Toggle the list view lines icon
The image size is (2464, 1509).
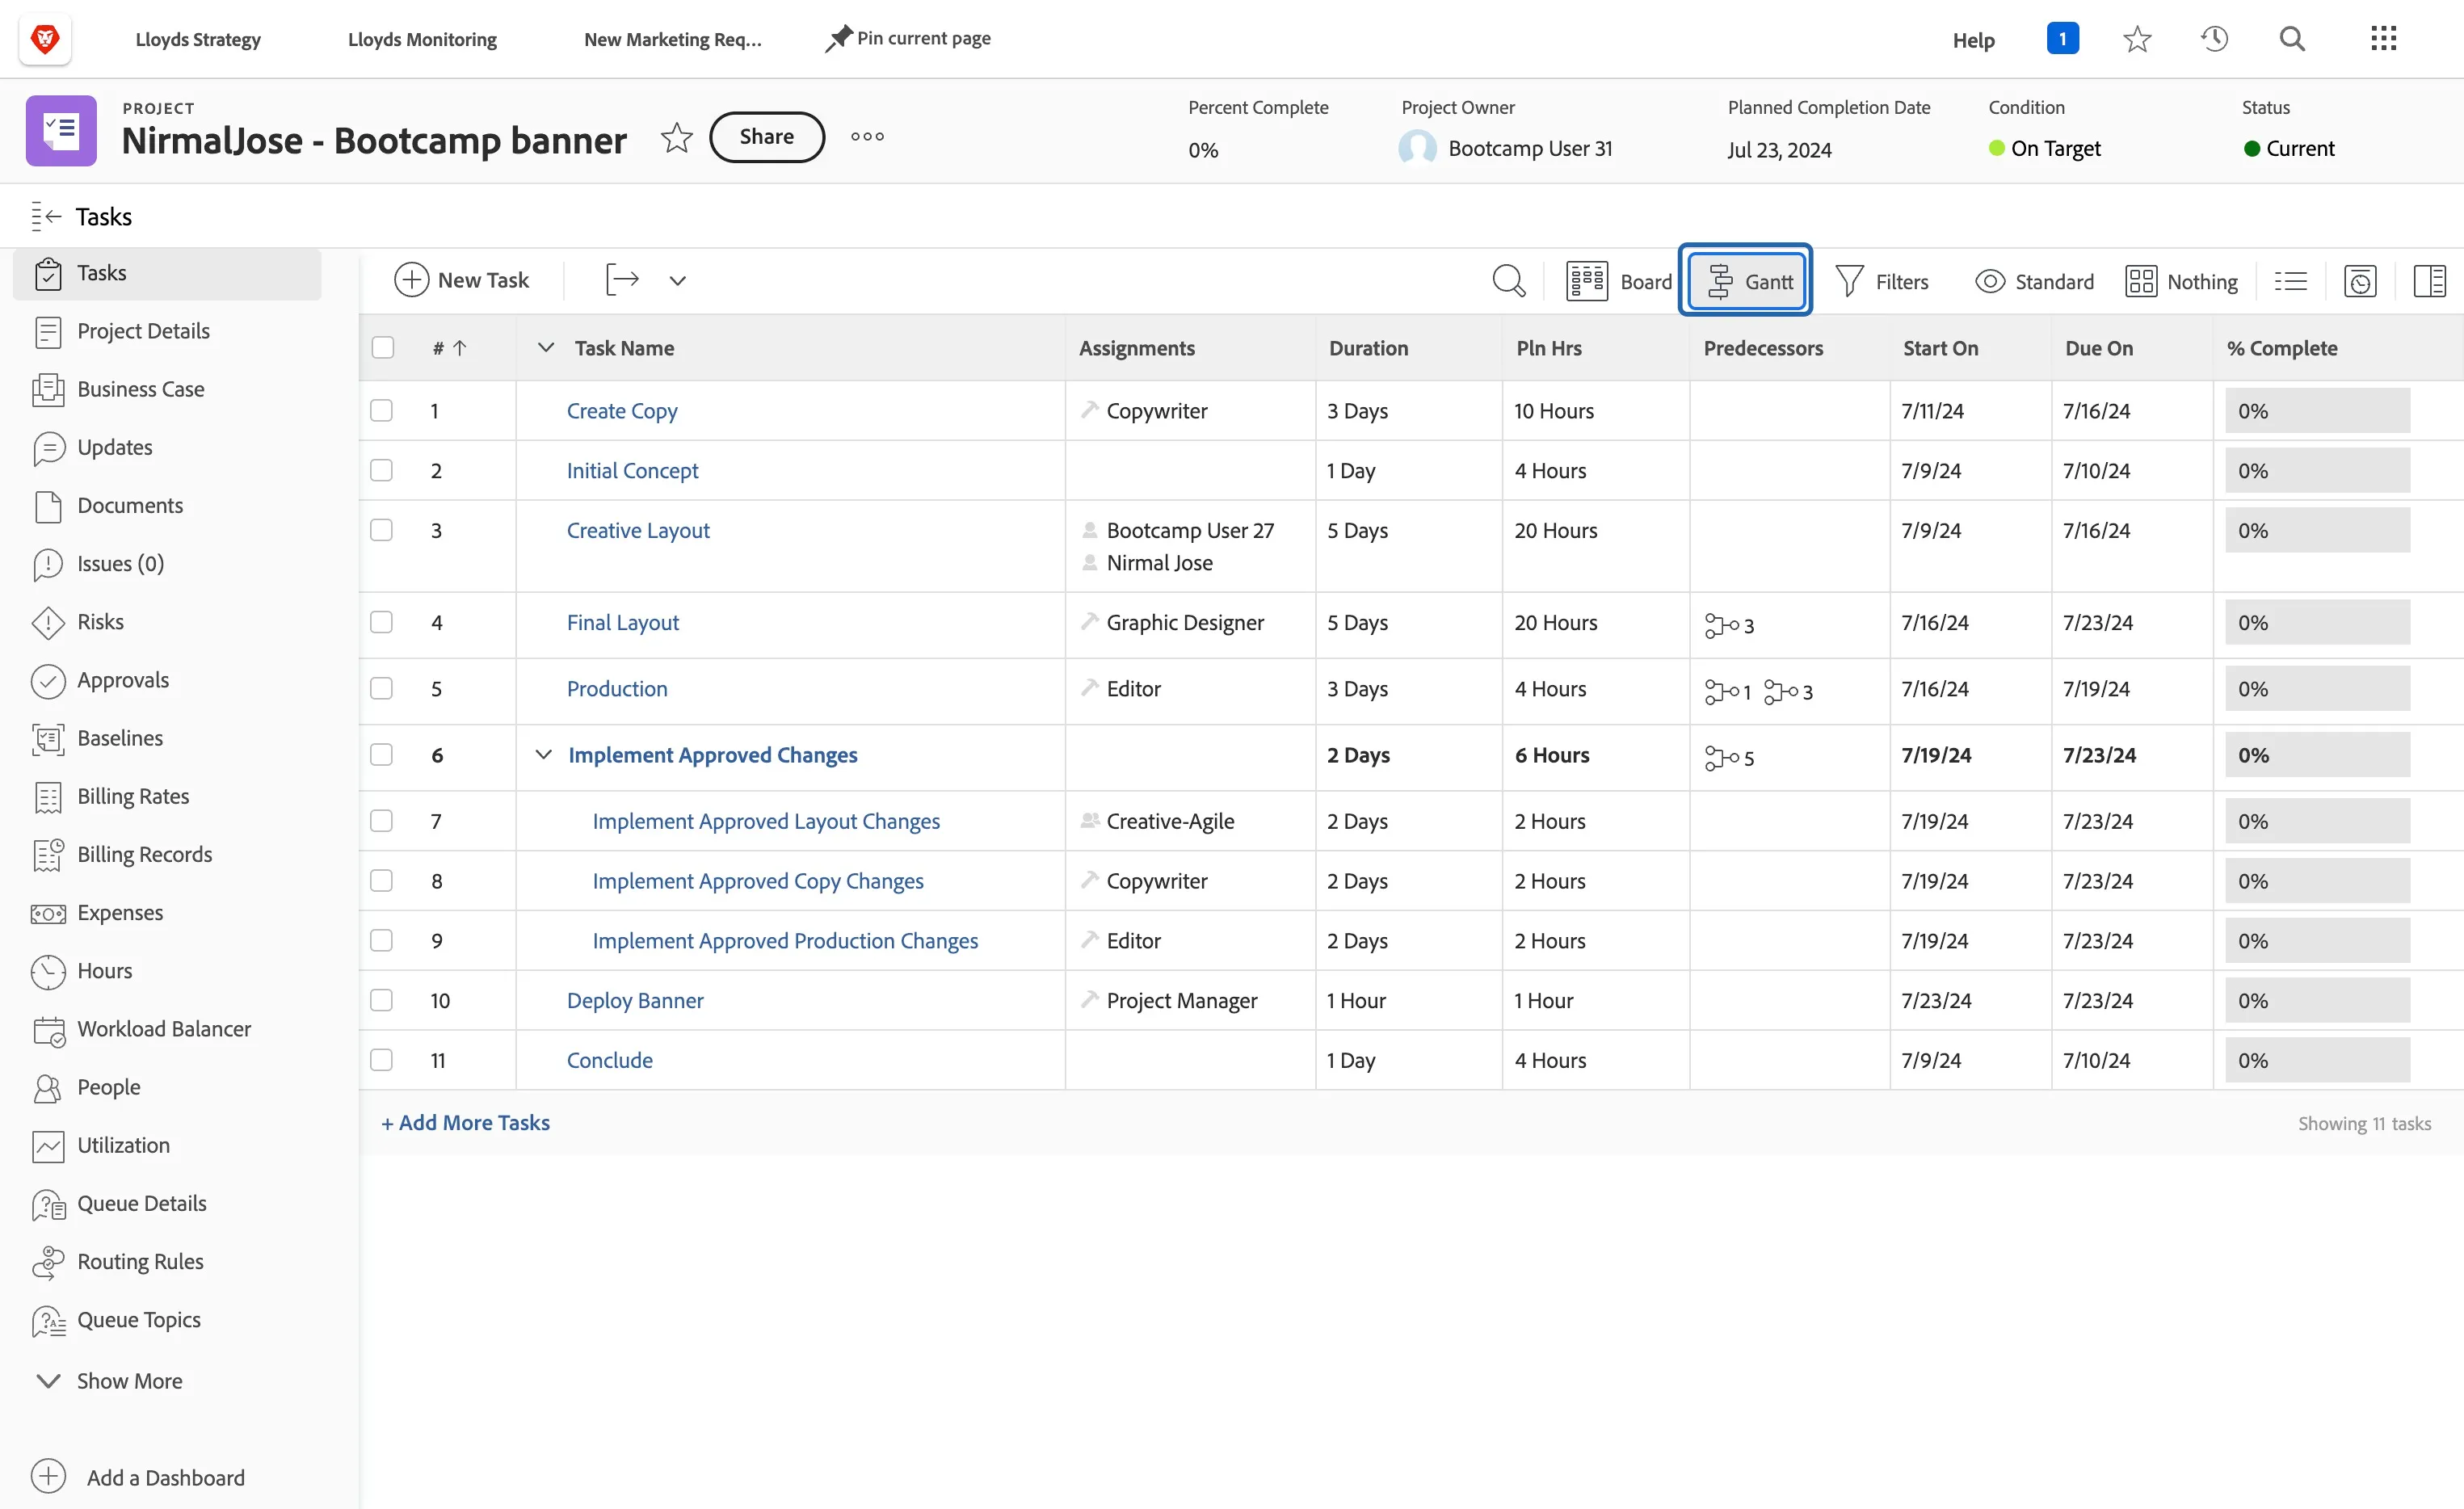point(2290,281)
